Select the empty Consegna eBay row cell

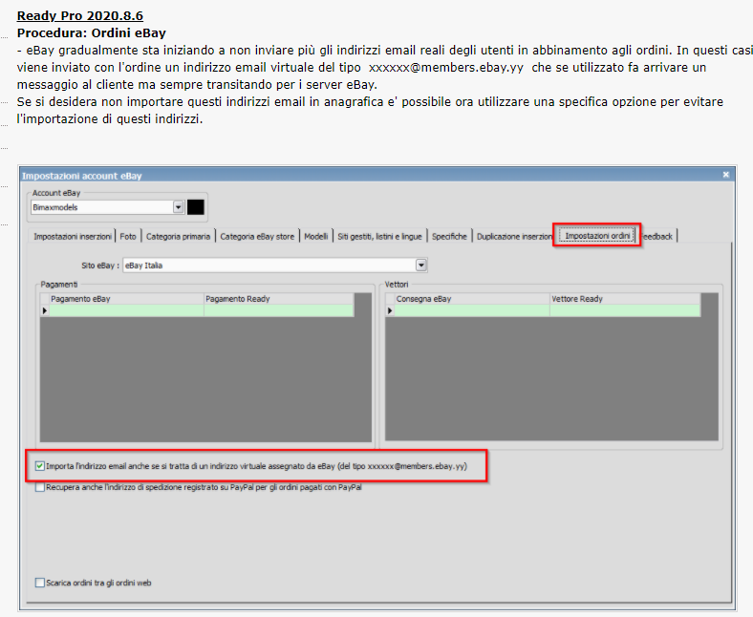pyautogui.click(x=472, y=310)
